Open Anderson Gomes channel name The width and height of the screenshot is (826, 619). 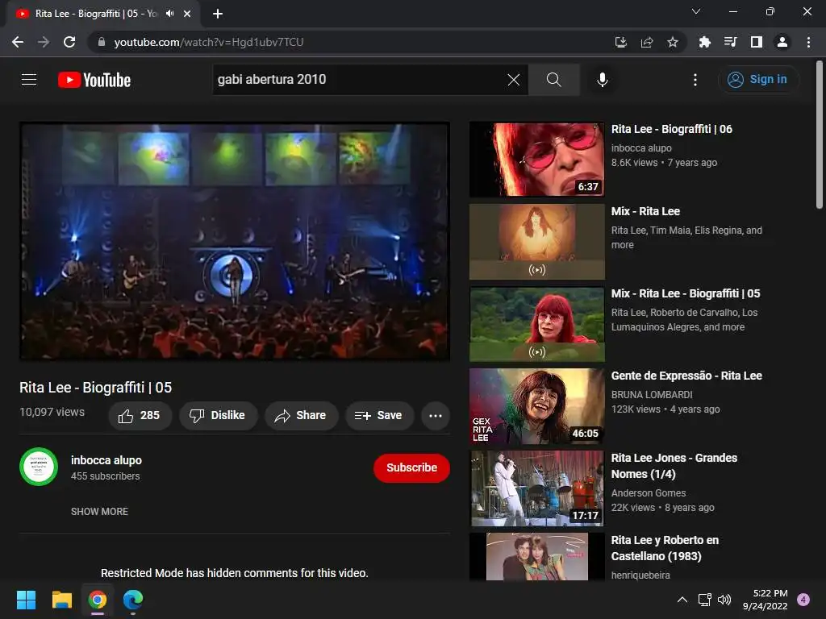click(x=649, y=493)
